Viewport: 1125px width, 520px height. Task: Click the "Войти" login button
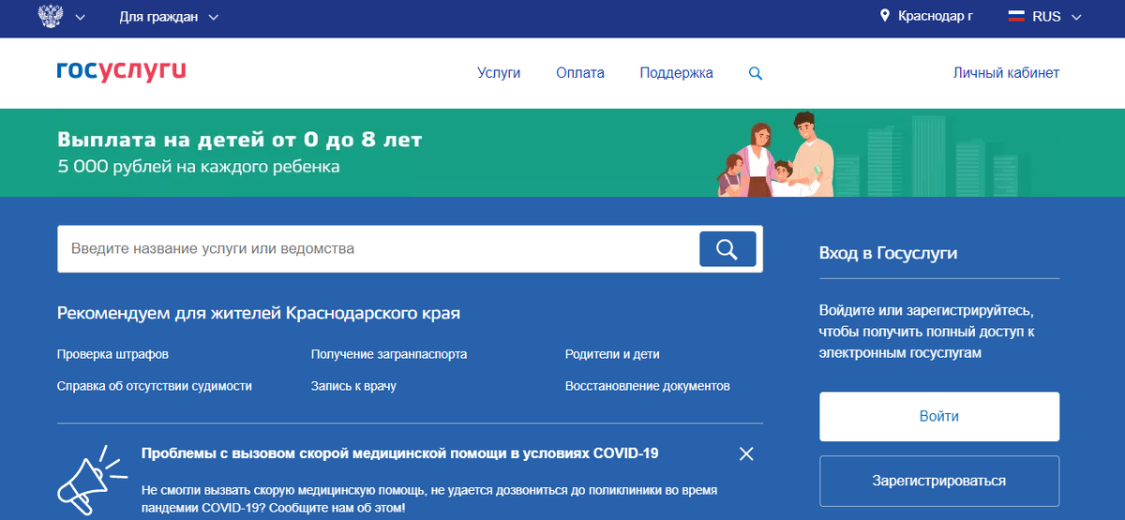(x=939, y=417)
